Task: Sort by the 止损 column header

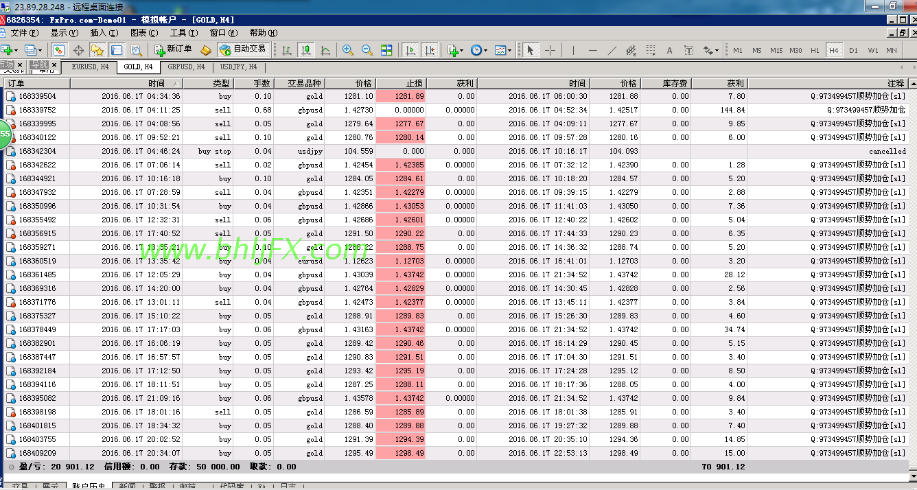Action: tap(401, 83)
